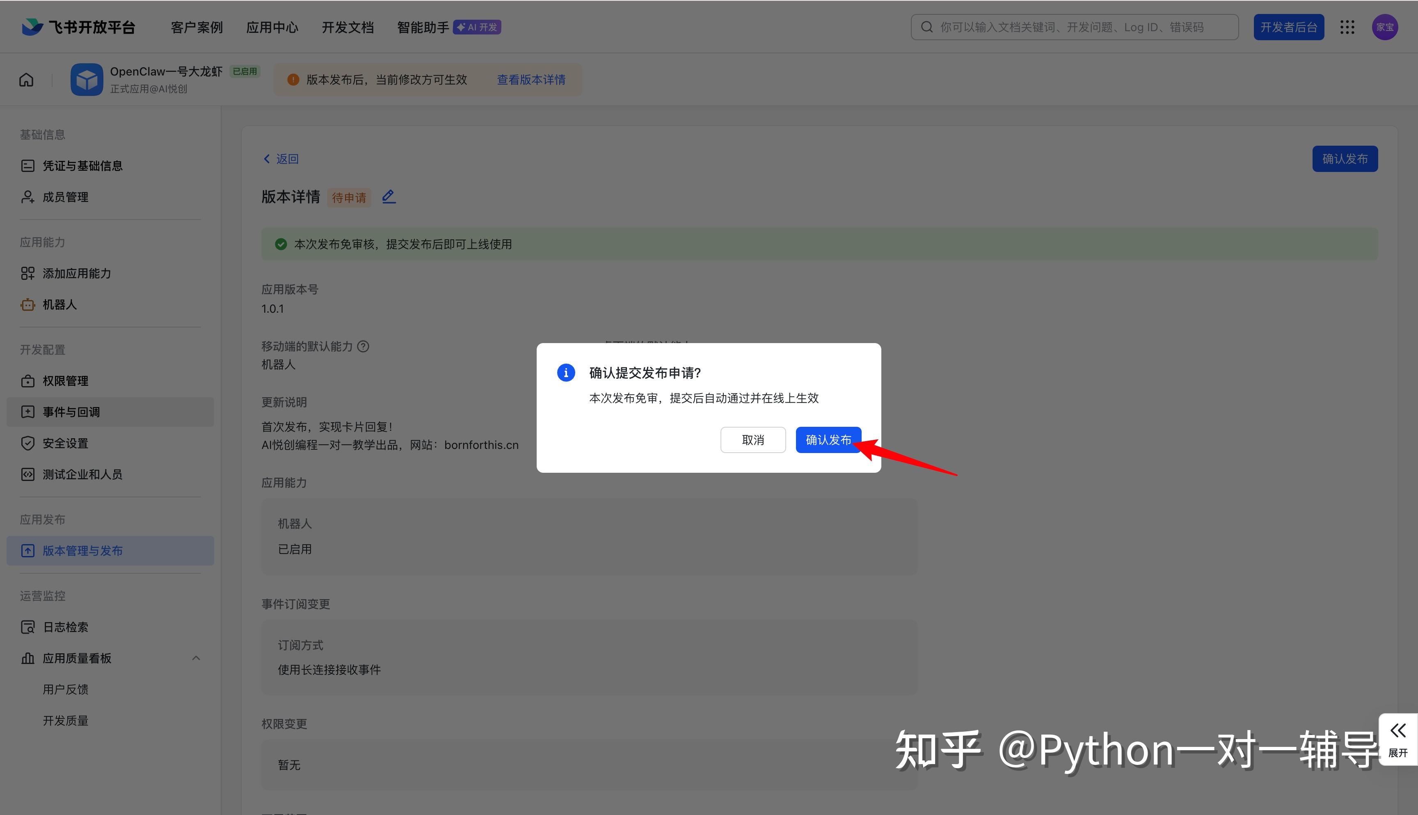Image resolution: width=1418 pixels, height=815 pixels.
Task: Open 开发文档 in top navigation
Action: click(348, 27)
